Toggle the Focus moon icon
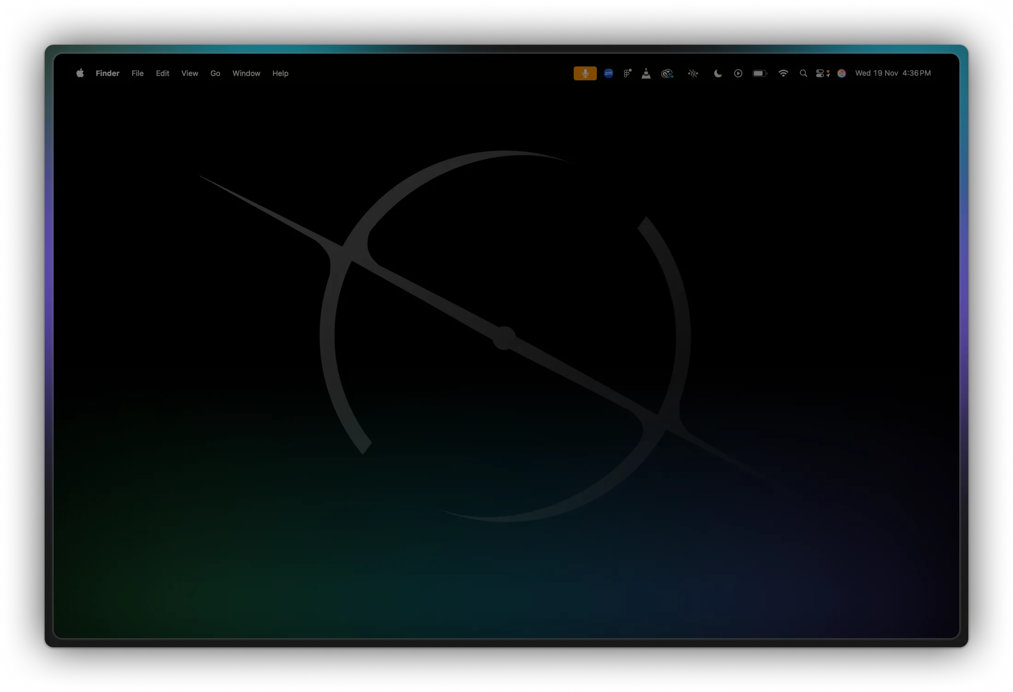The height and width of the screenshot is (692, 1013). point(717,73)
